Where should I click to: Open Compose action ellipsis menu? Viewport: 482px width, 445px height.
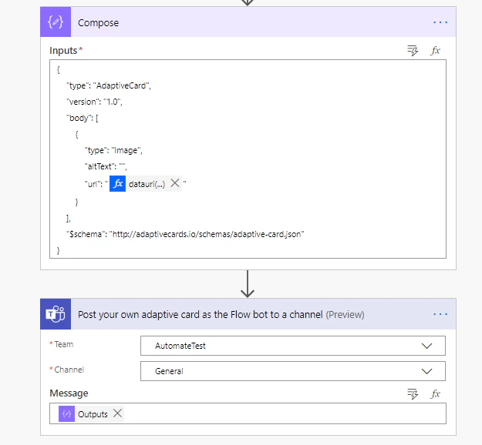(x=440, y=22)
